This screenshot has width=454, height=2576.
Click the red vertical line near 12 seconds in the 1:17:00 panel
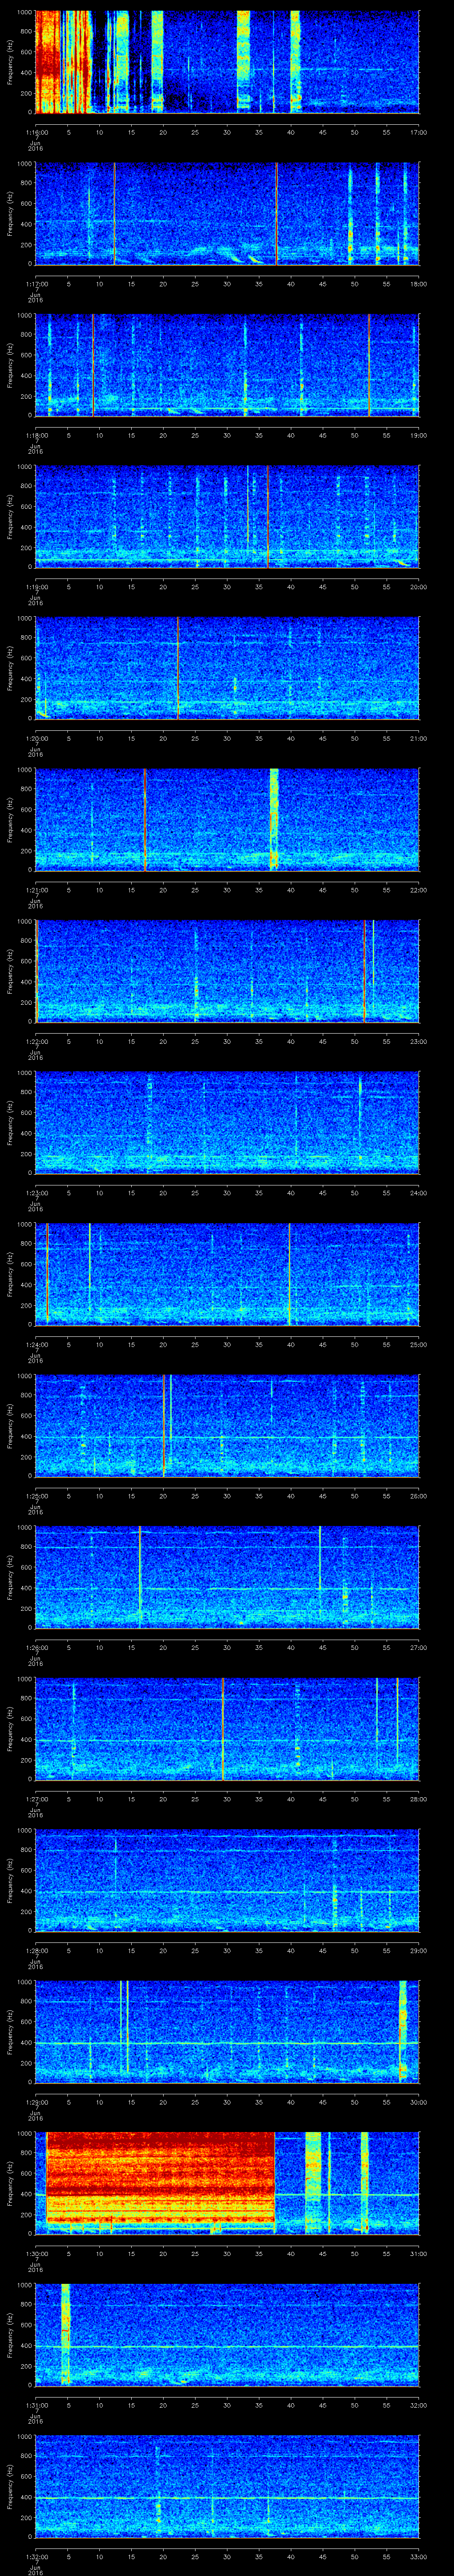[x=114, y=213]
